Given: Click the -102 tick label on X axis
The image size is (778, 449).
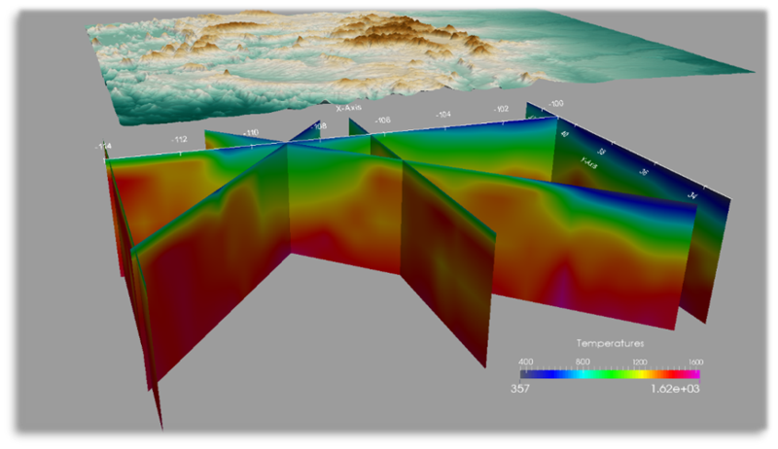Looking at the screenshot, I should (x=501, y=109).
